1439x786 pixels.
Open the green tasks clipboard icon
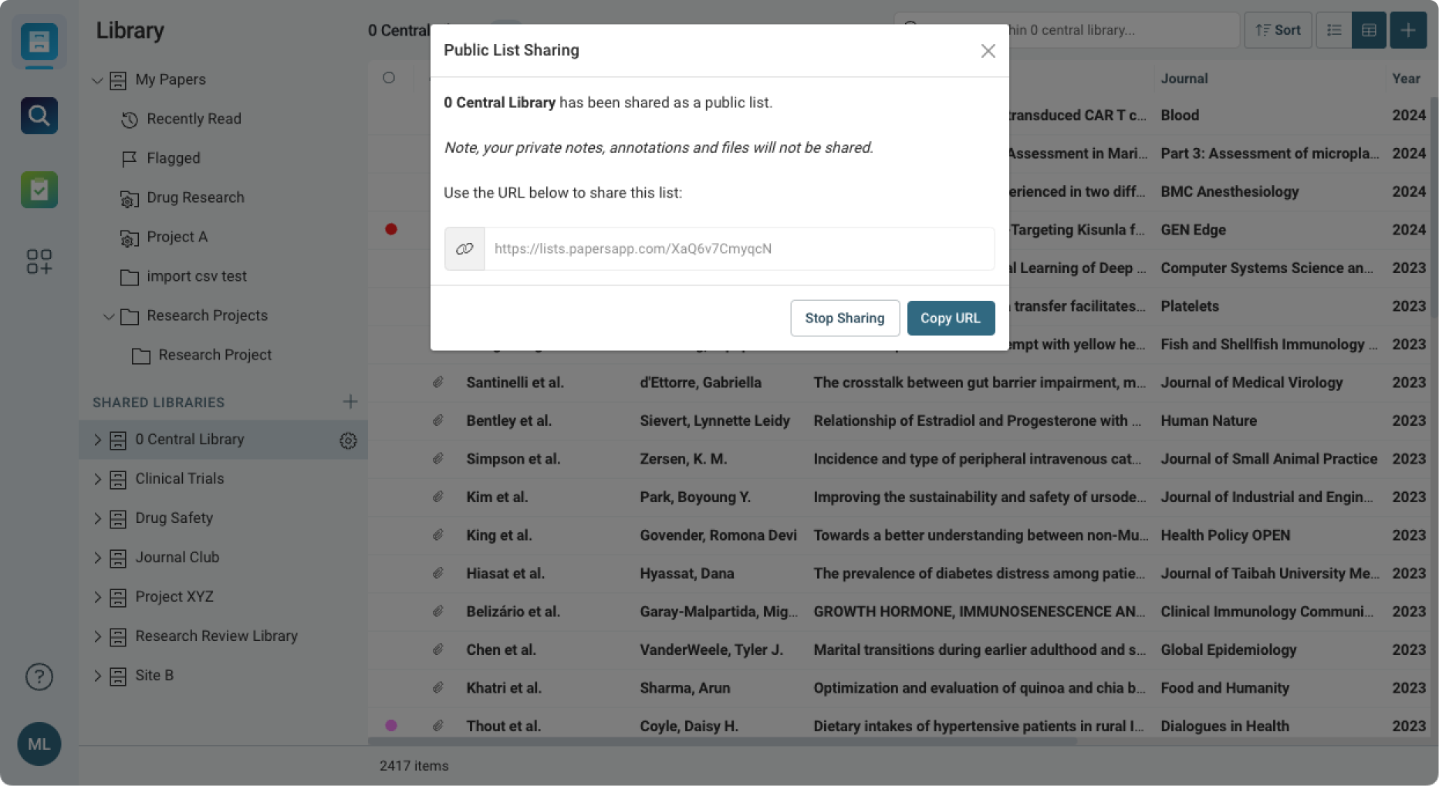39,189
